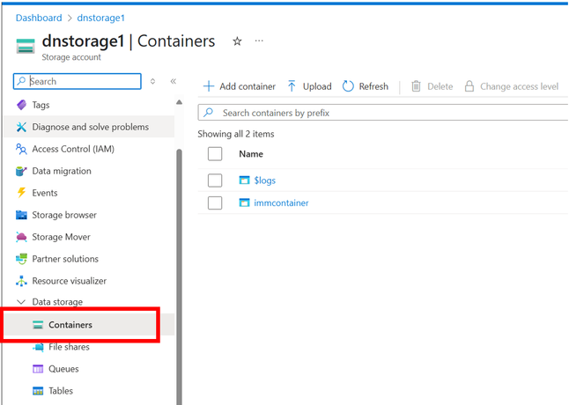
Task: Select Data migration in the sidebar
Action: [89, 171]
